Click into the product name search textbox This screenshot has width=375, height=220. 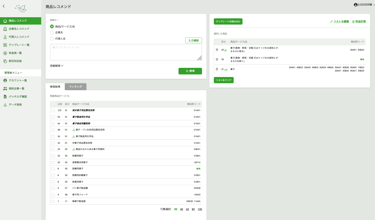click(126, 52)
